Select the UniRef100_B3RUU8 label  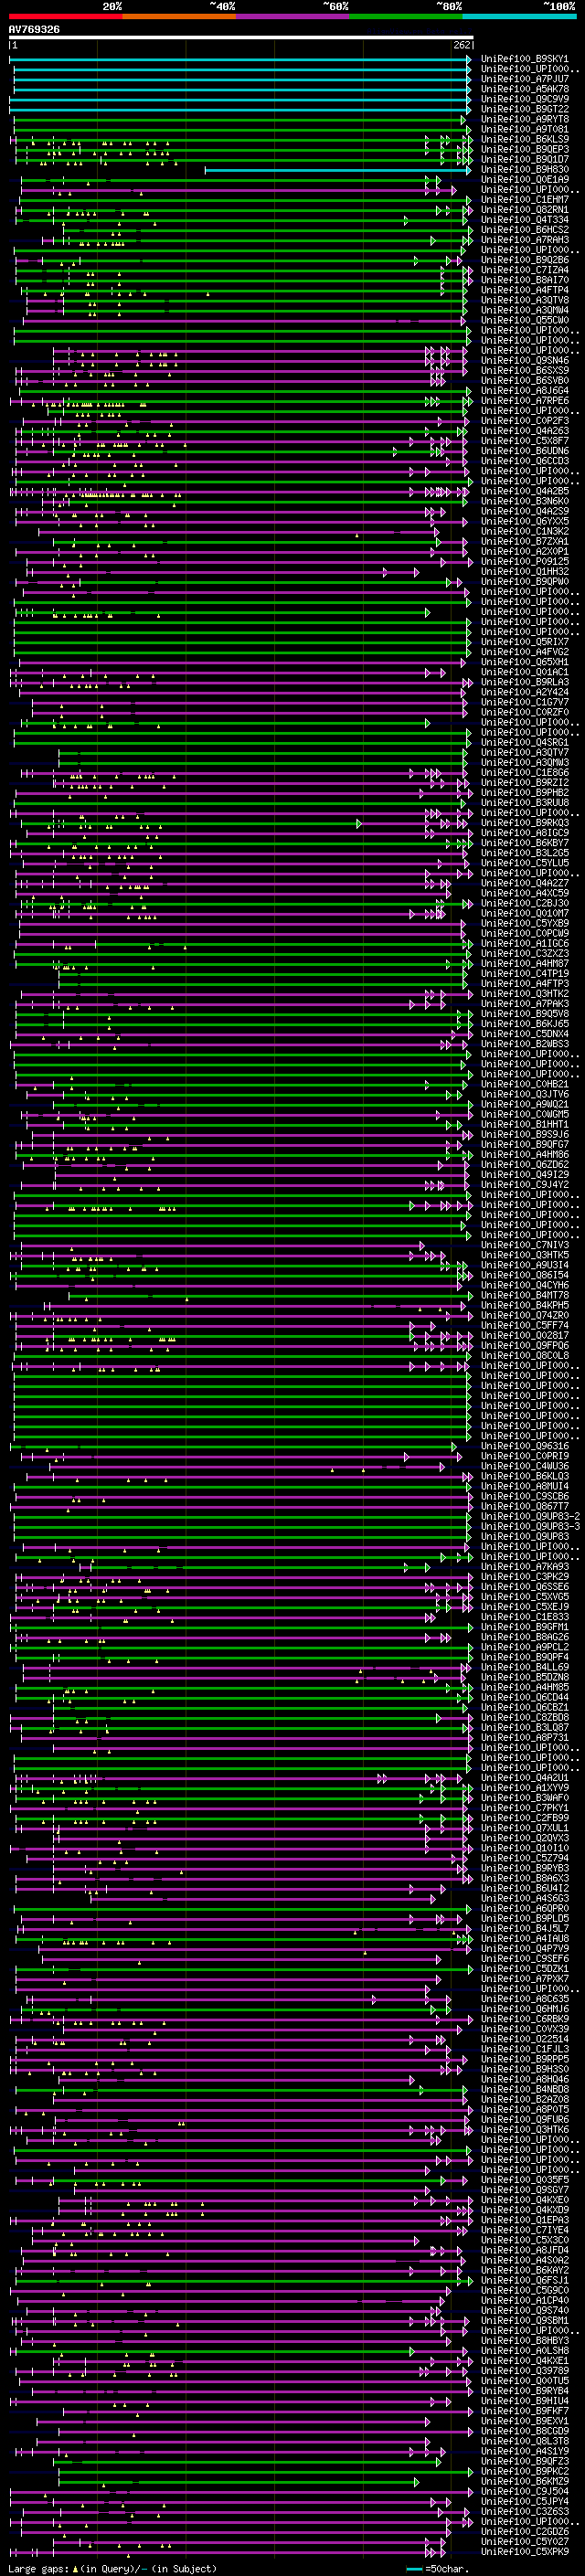pyautogui.click(x=524, y=802)
